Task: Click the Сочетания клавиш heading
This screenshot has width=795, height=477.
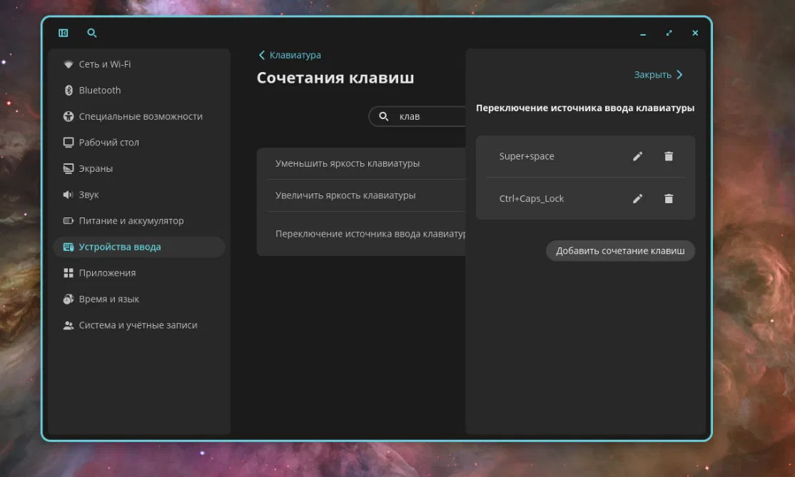Action: coord(335,78)
